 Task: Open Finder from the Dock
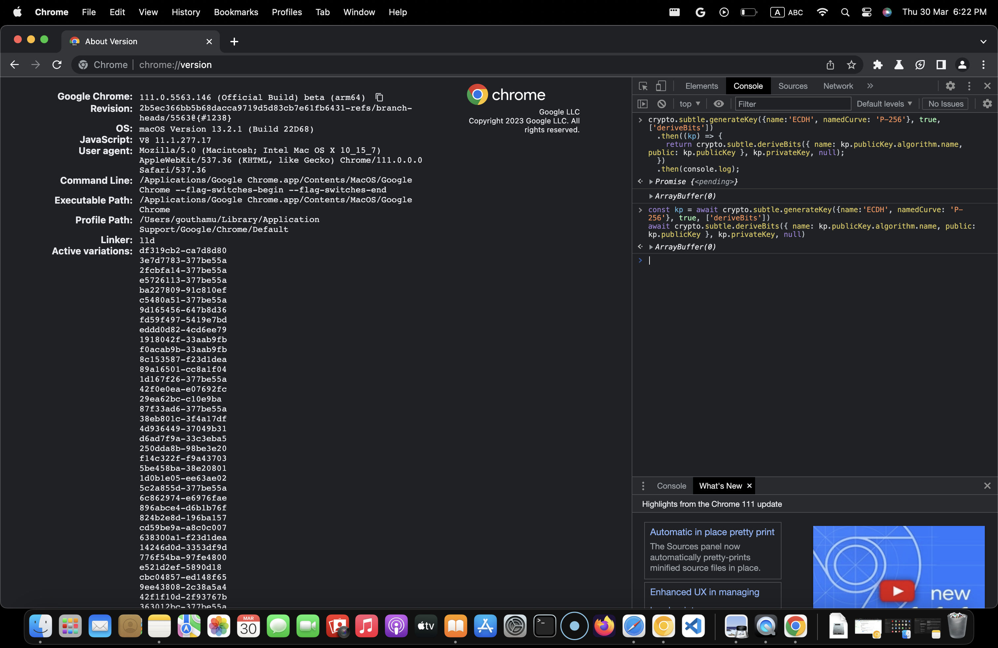pyautogui.click(x=41, y=626)
